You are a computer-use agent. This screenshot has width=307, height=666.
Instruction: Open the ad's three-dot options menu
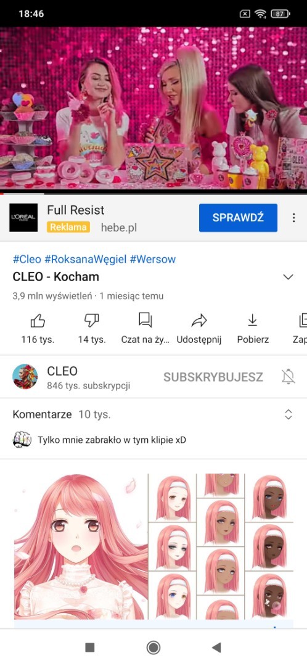click(293, 218)
